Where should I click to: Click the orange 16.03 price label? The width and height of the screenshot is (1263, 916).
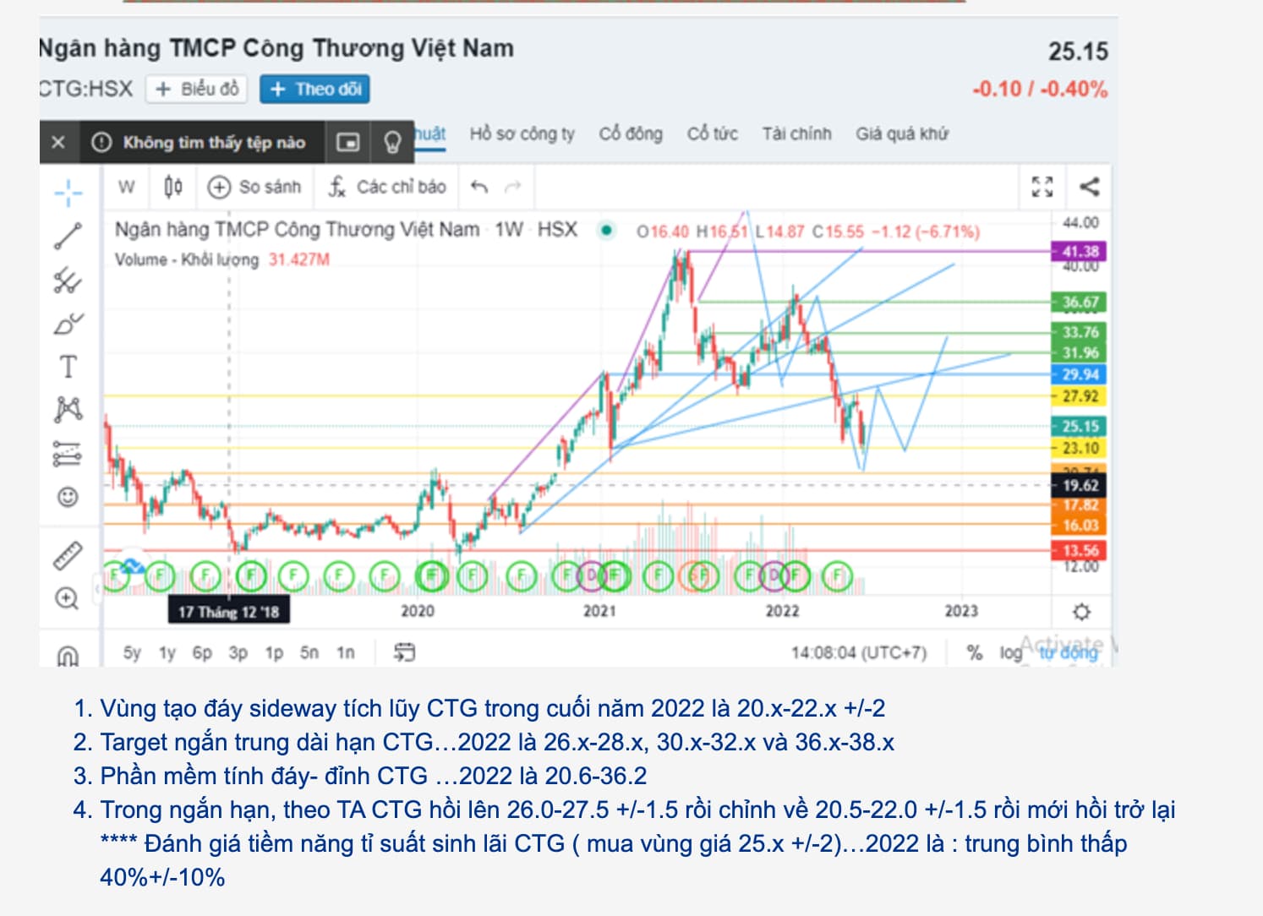1080,526
